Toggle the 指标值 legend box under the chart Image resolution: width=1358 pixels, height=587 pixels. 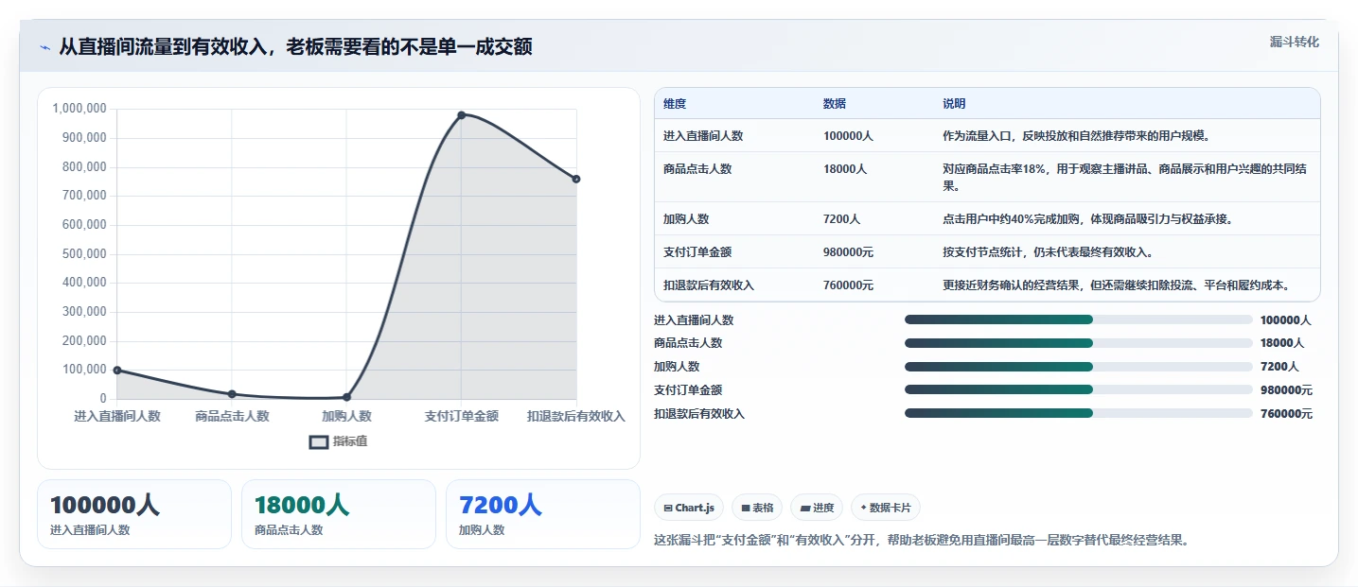coord(319,441)
